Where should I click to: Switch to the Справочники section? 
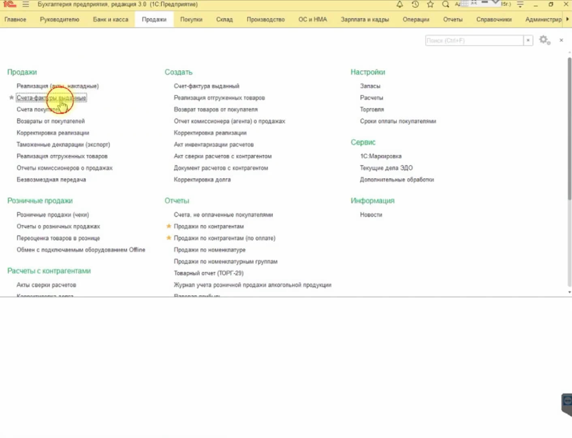coord(494,19)
